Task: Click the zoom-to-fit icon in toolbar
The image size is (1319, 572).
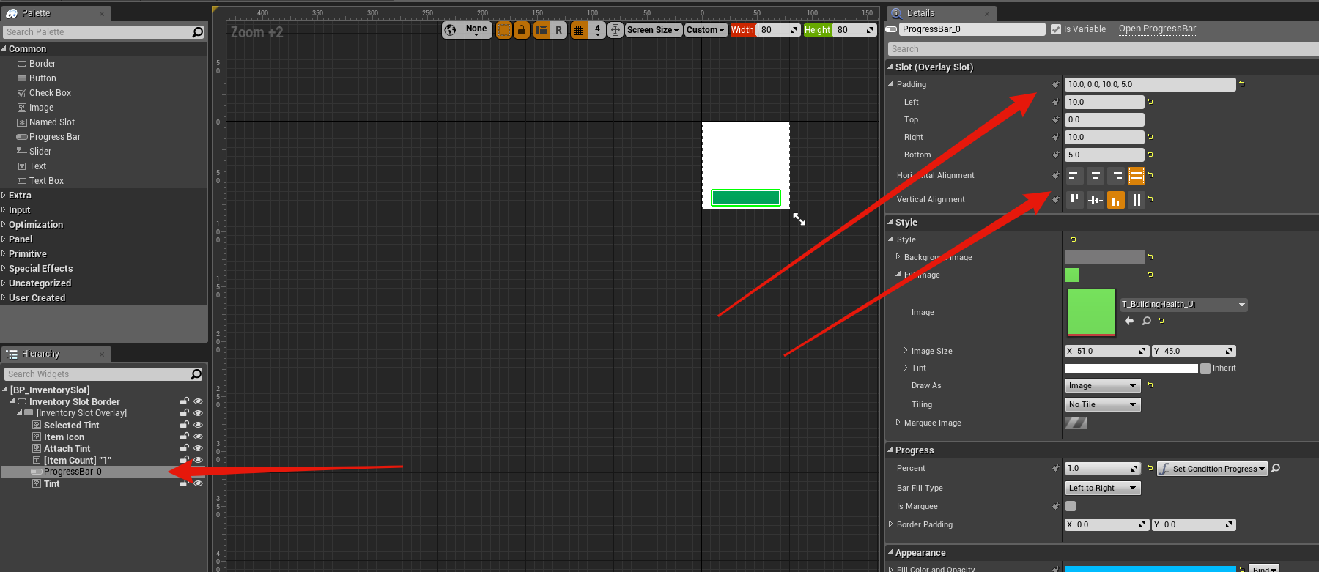Action: pos(615,30)
